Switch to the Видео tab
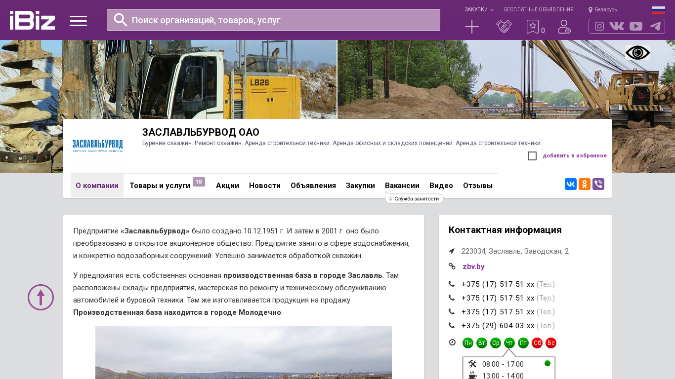This screenshot has width=675, height=379. (x=441, y=186)
